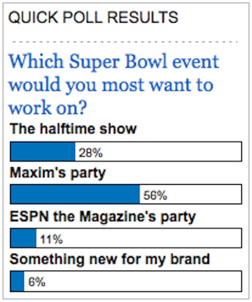Click 'The halftime show' option label
This screenshot has height=302, width=252.
pos(73,129)
